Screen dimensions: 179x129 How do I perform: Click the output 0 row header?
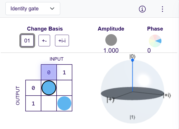33,88
